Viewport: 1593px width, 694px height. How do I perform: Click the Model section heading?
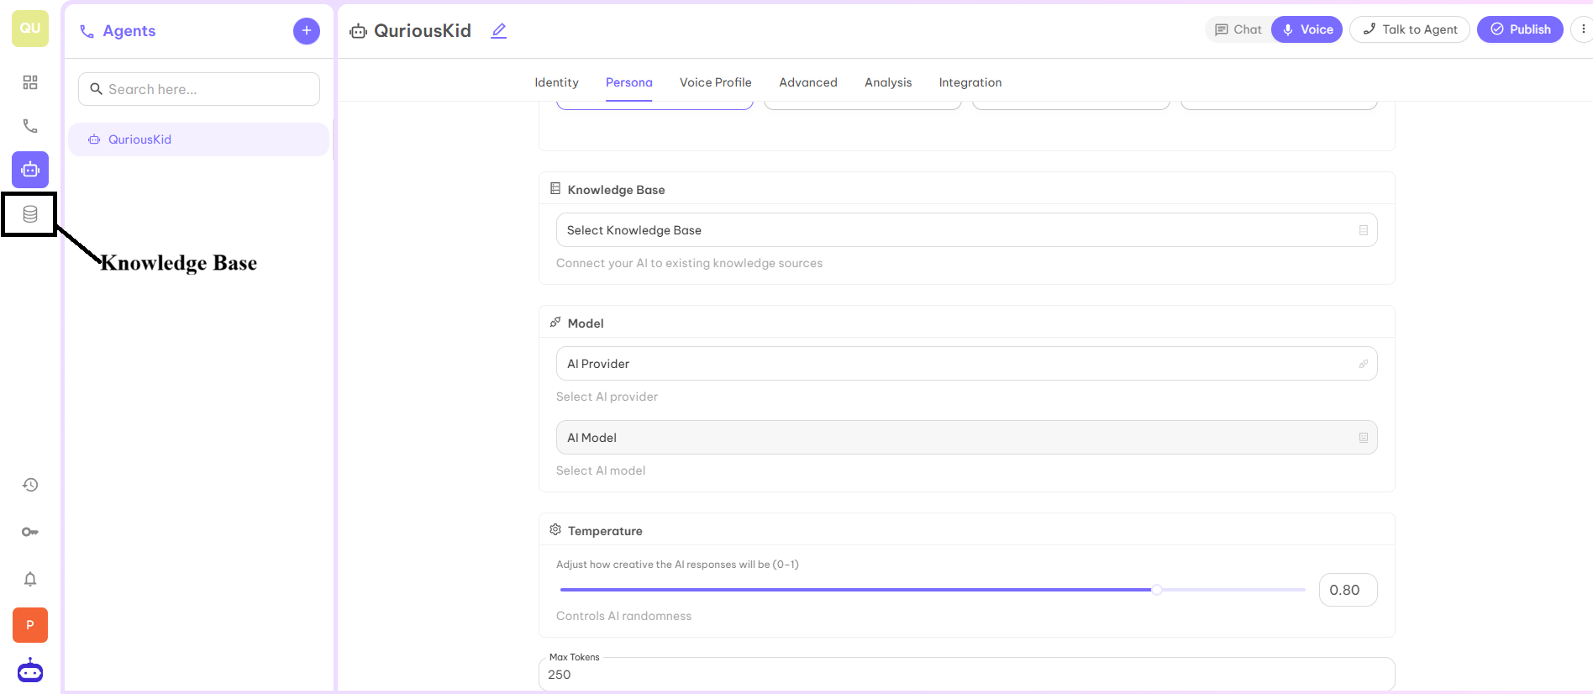(x=586, y=323)
